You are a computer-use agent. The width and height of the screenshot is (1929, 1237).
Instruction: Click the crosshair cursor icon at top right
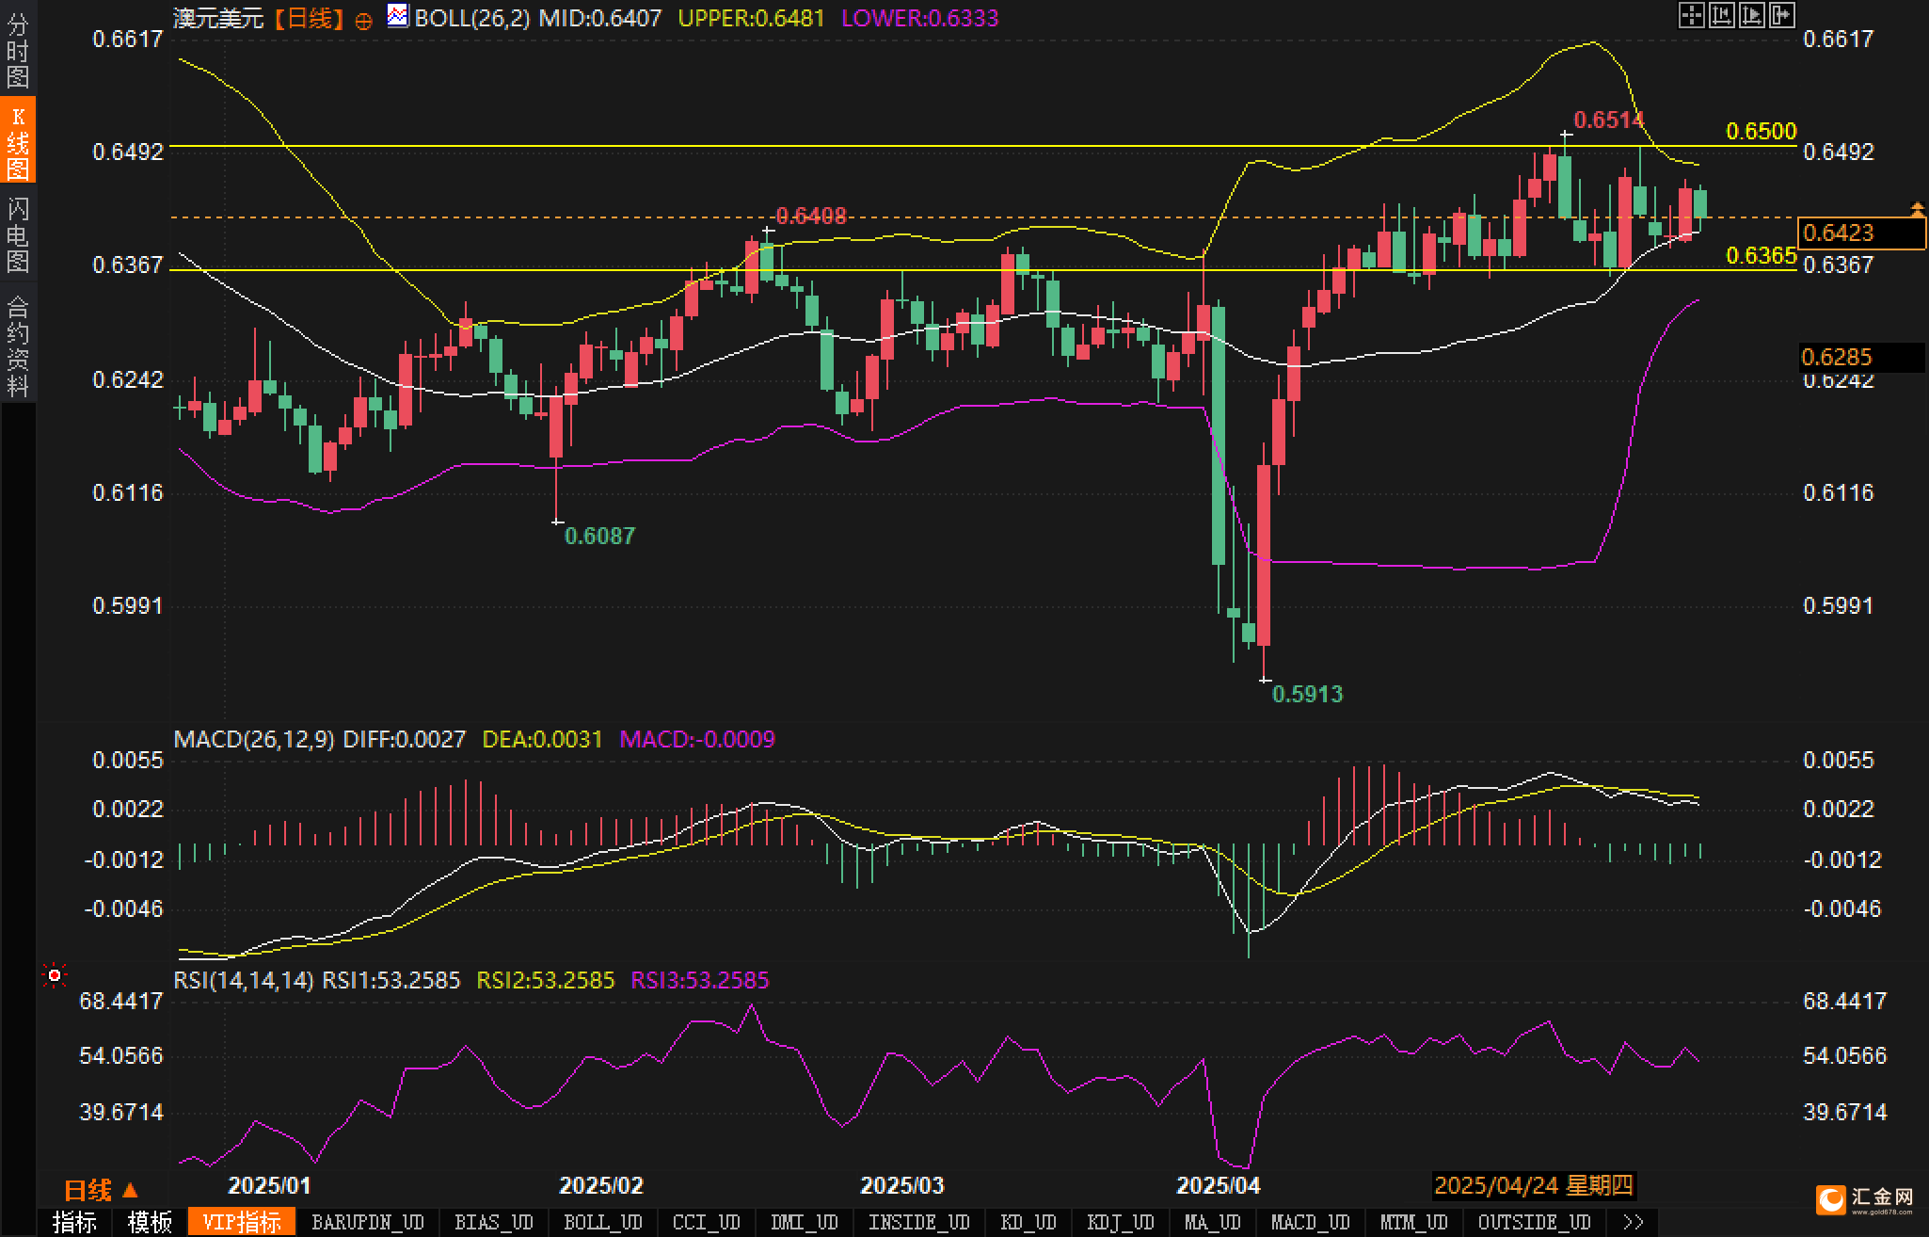click(x=1691, y=15)
